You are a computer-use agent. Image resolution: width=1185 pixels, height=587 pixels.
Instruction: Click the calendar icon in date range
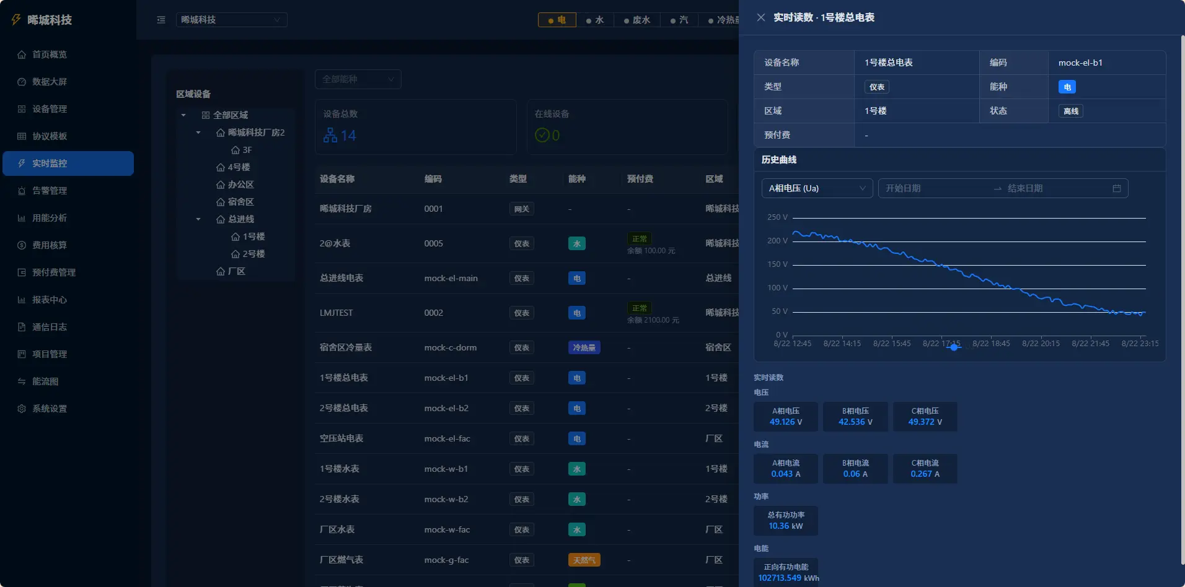click(x=1117, y=188)
